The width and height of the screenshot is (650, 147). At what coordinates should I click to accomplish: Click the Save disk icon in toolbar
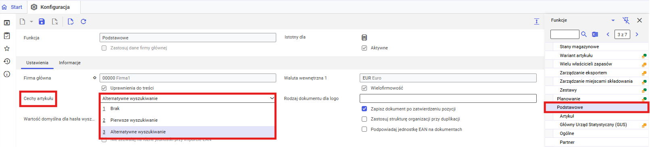[x=42, y=22]
